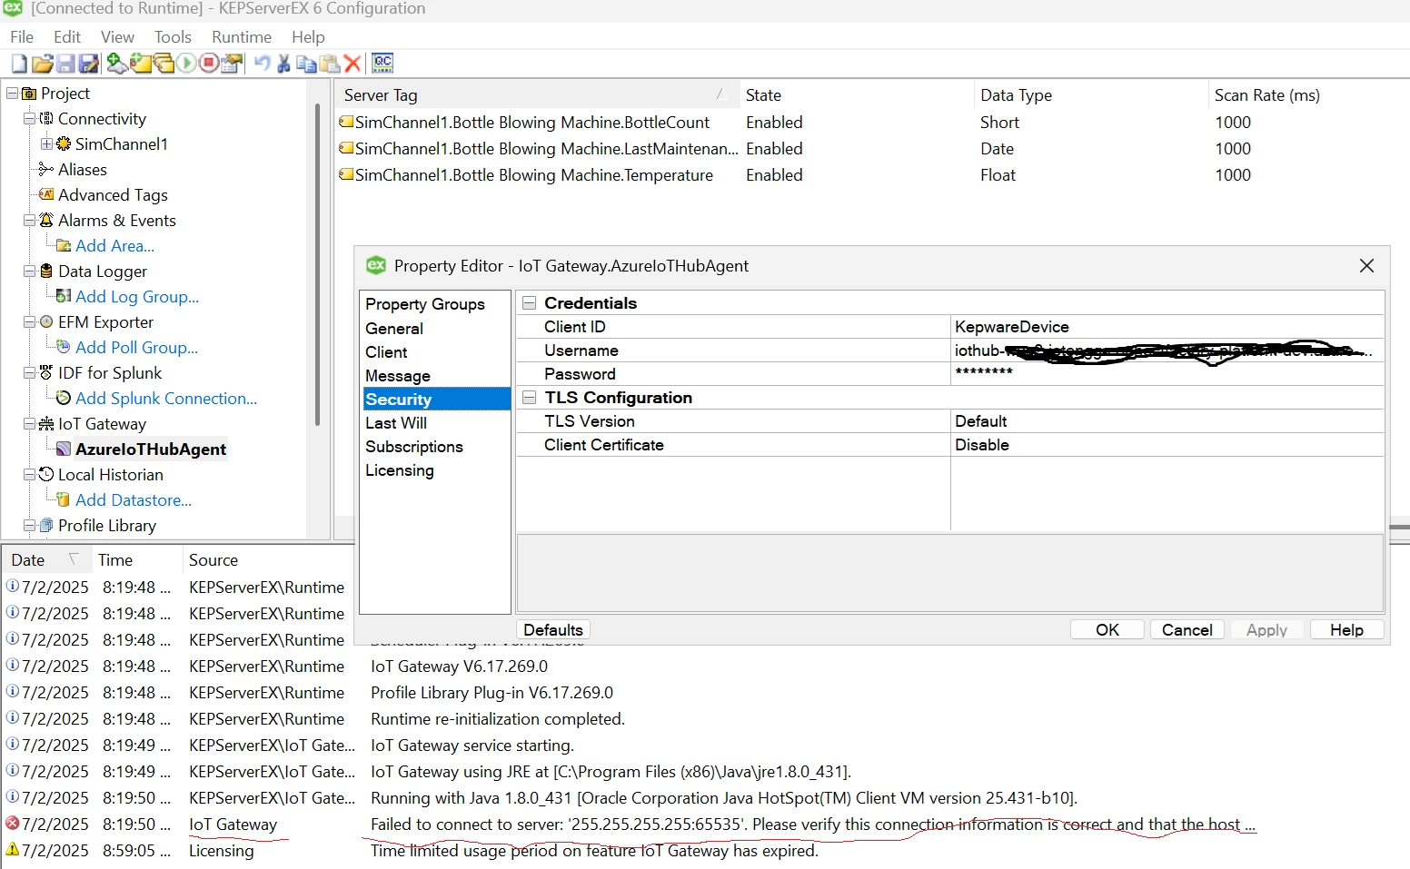Click the yellow warning icon on Licensing log row
Viewport: 1410px width, 869px height.
pos(13,850)
